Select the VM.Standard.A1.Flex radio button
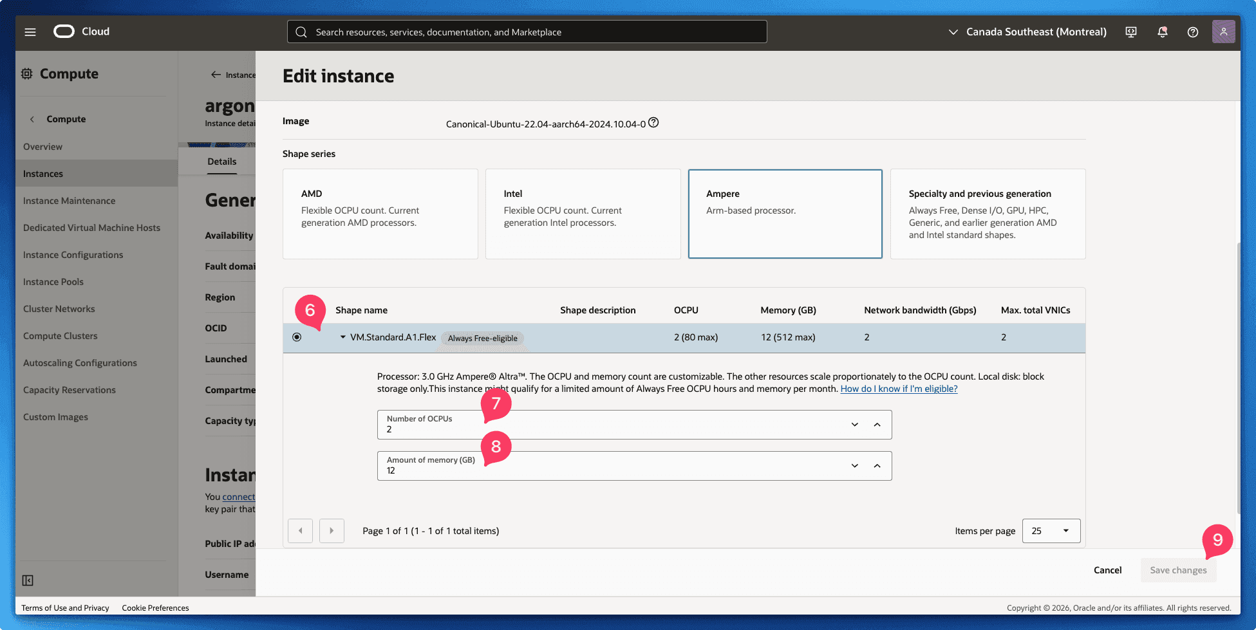 [297, 337]
